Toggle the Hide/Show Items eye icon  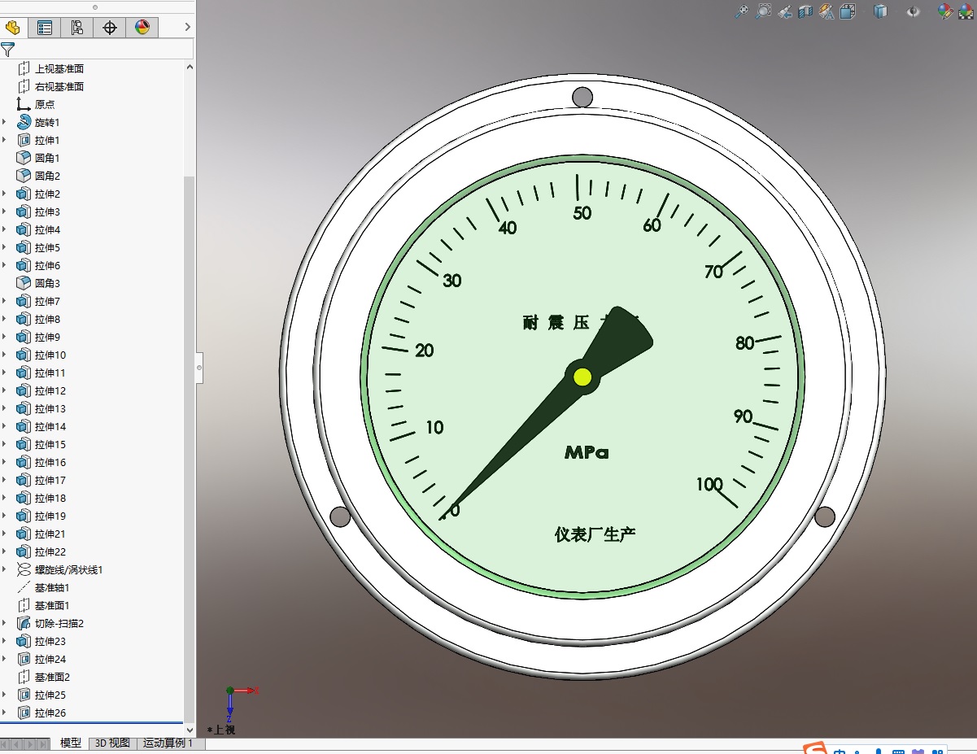click(x=914, y=11)
